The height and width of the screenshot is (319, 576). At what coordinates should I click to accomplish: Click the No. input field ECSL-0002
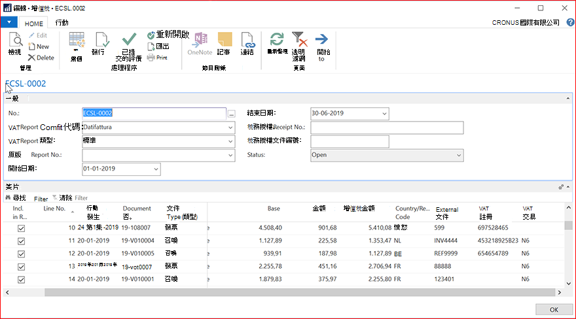(x=154, y=113)
